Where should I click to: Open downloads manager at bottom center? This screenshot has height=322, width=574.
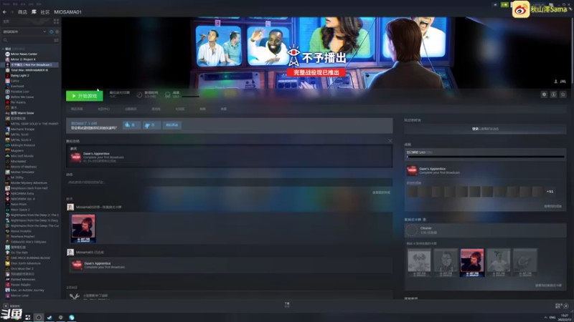pyautogui.click(x=287, y=305)
